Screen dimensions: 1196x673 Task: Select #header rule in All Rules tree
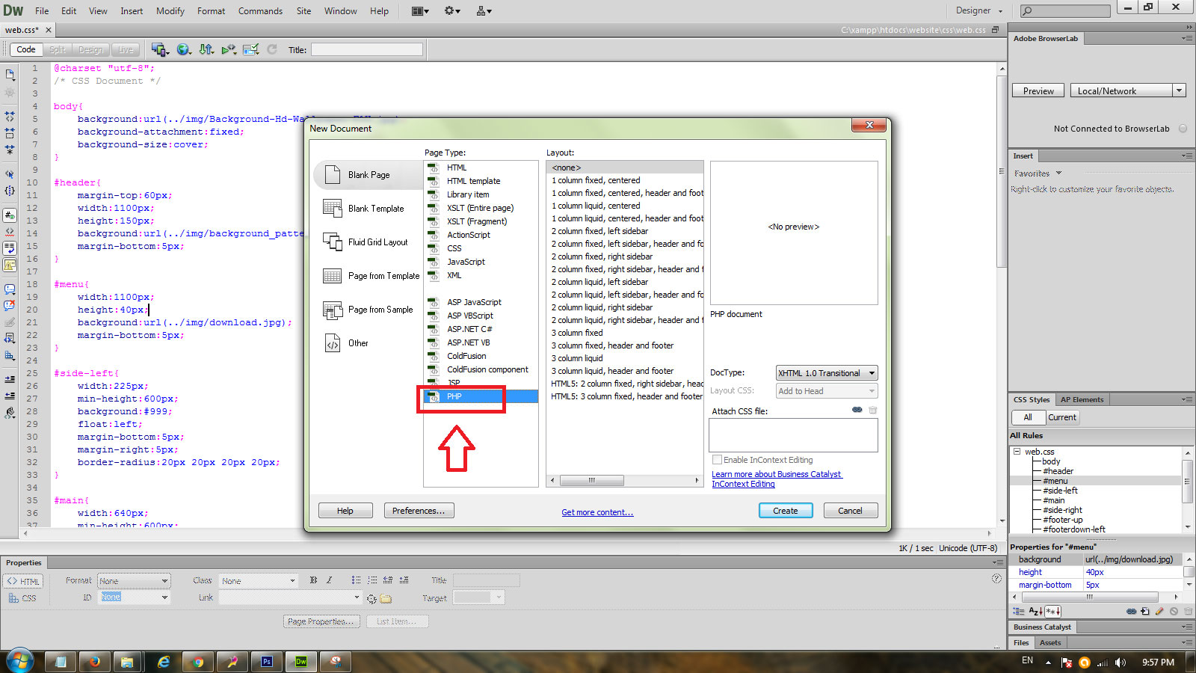pyautogui.click(x=1058, y=471)
